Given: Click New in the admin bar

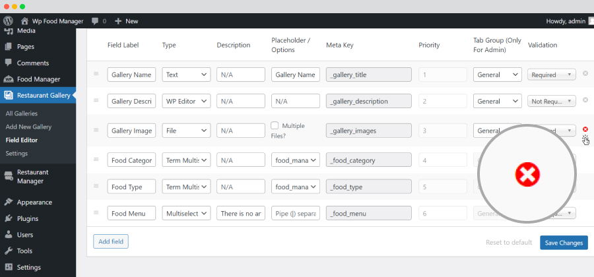Looking at the screenshot, I should 132,21.
